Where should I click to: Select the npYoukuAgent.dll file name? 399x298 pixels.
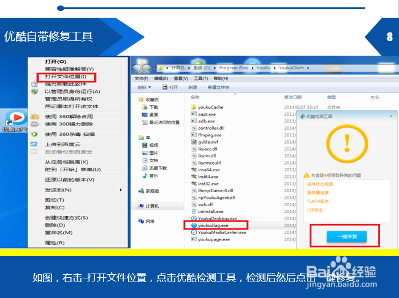[216, 198]
